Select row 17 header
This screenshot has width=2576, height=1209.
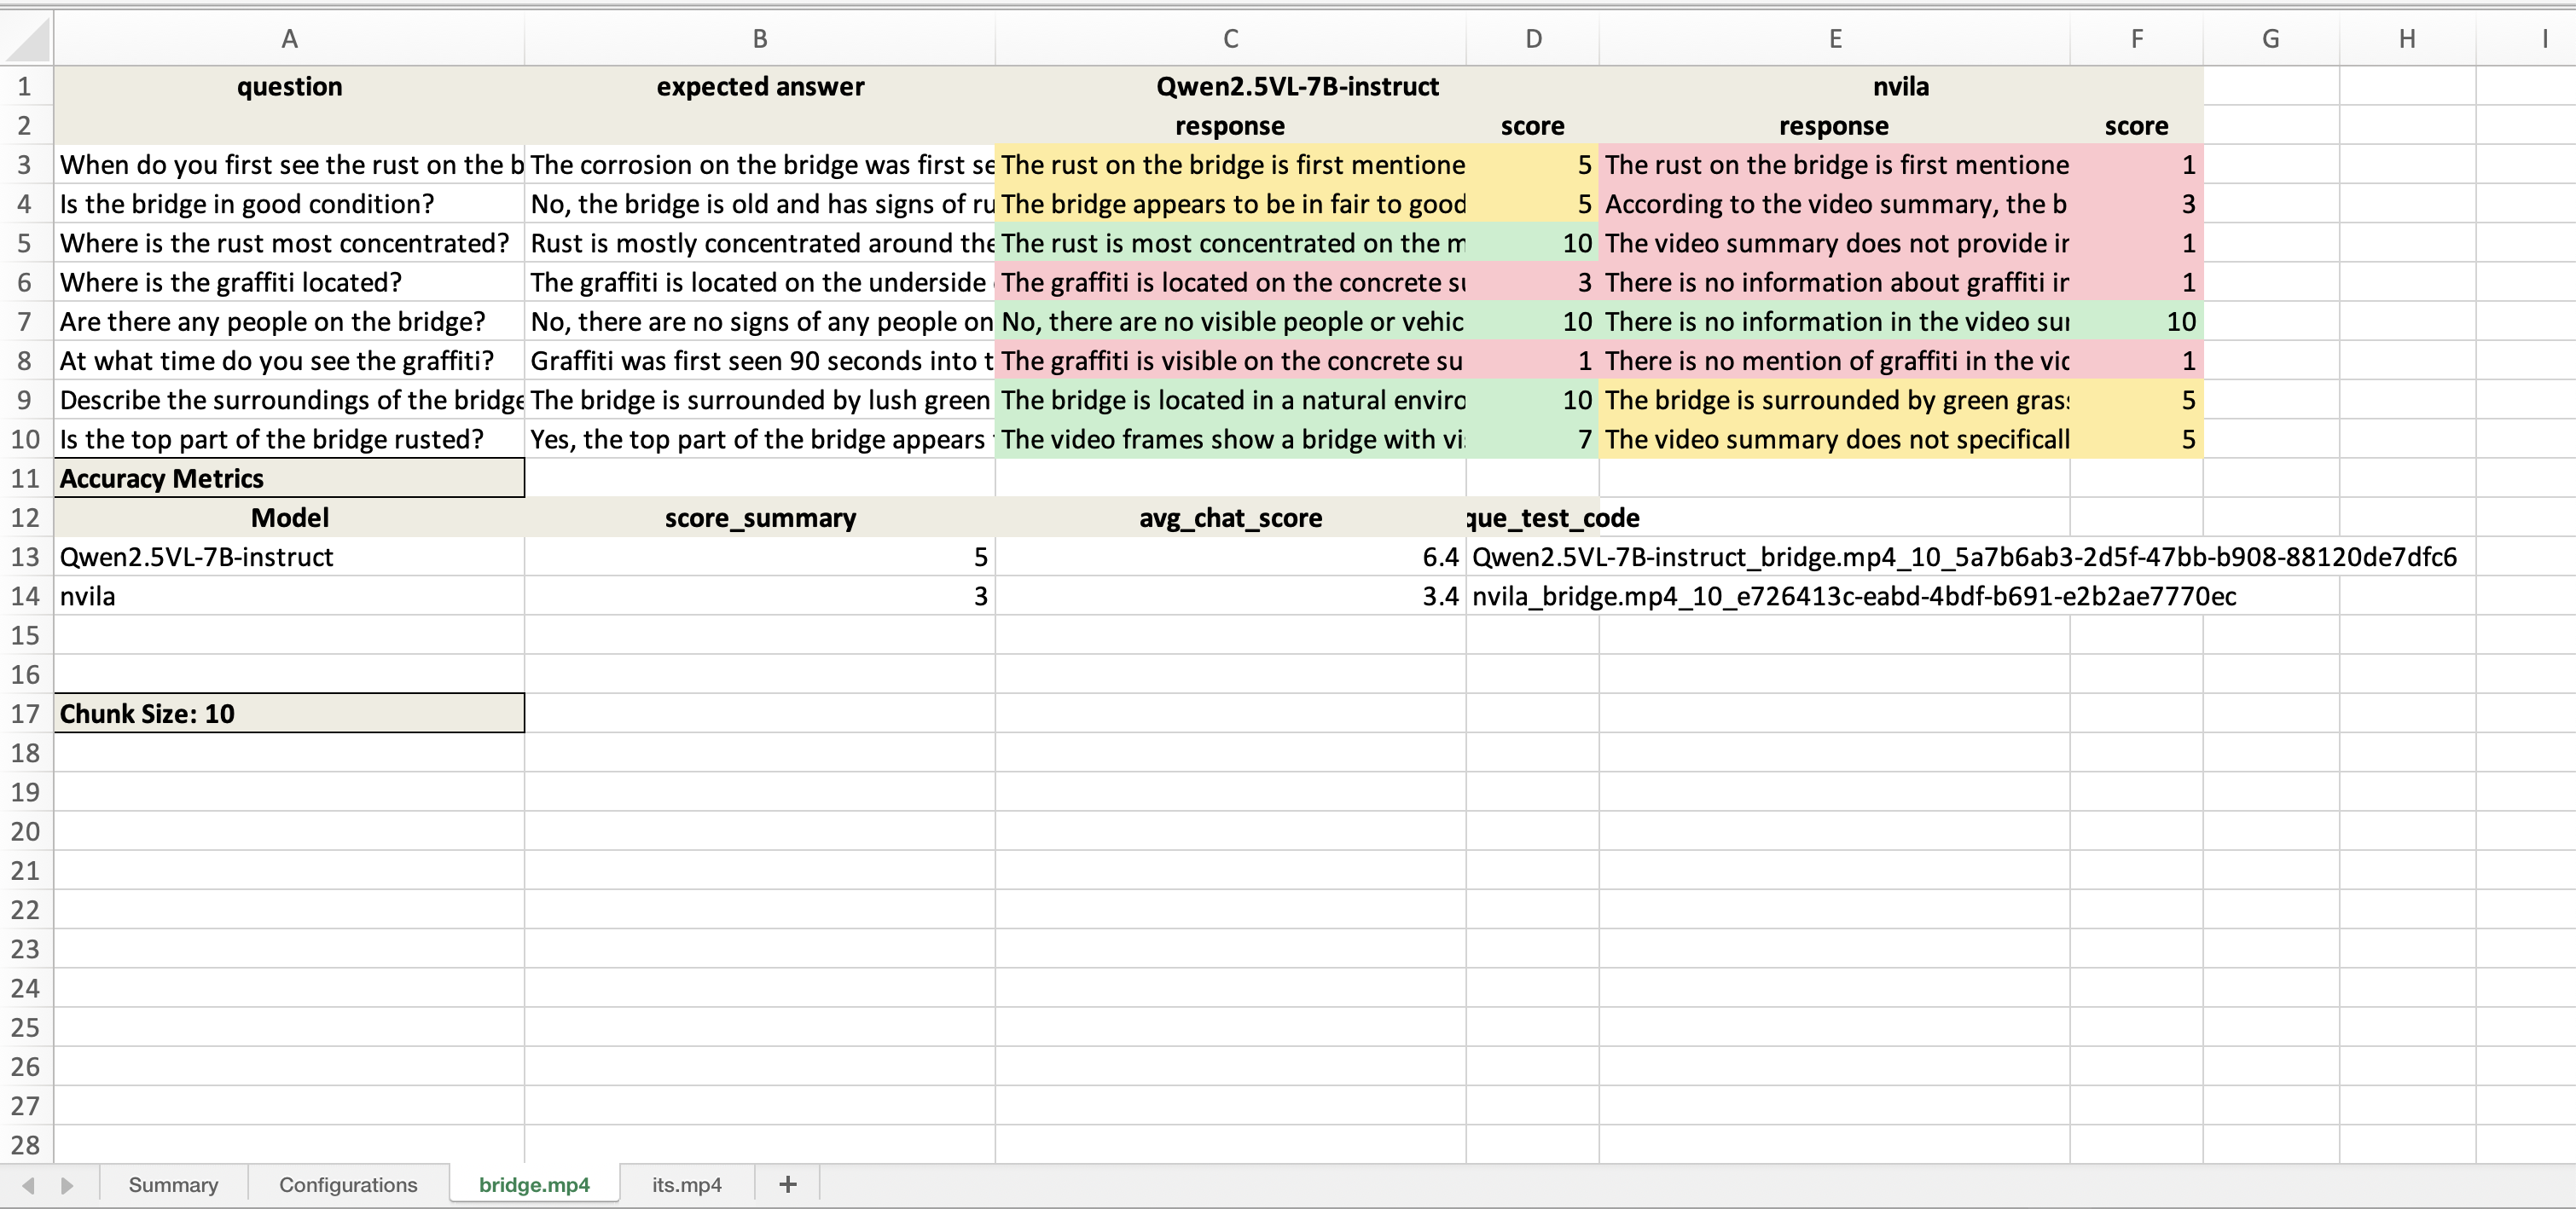pos(26,714)
